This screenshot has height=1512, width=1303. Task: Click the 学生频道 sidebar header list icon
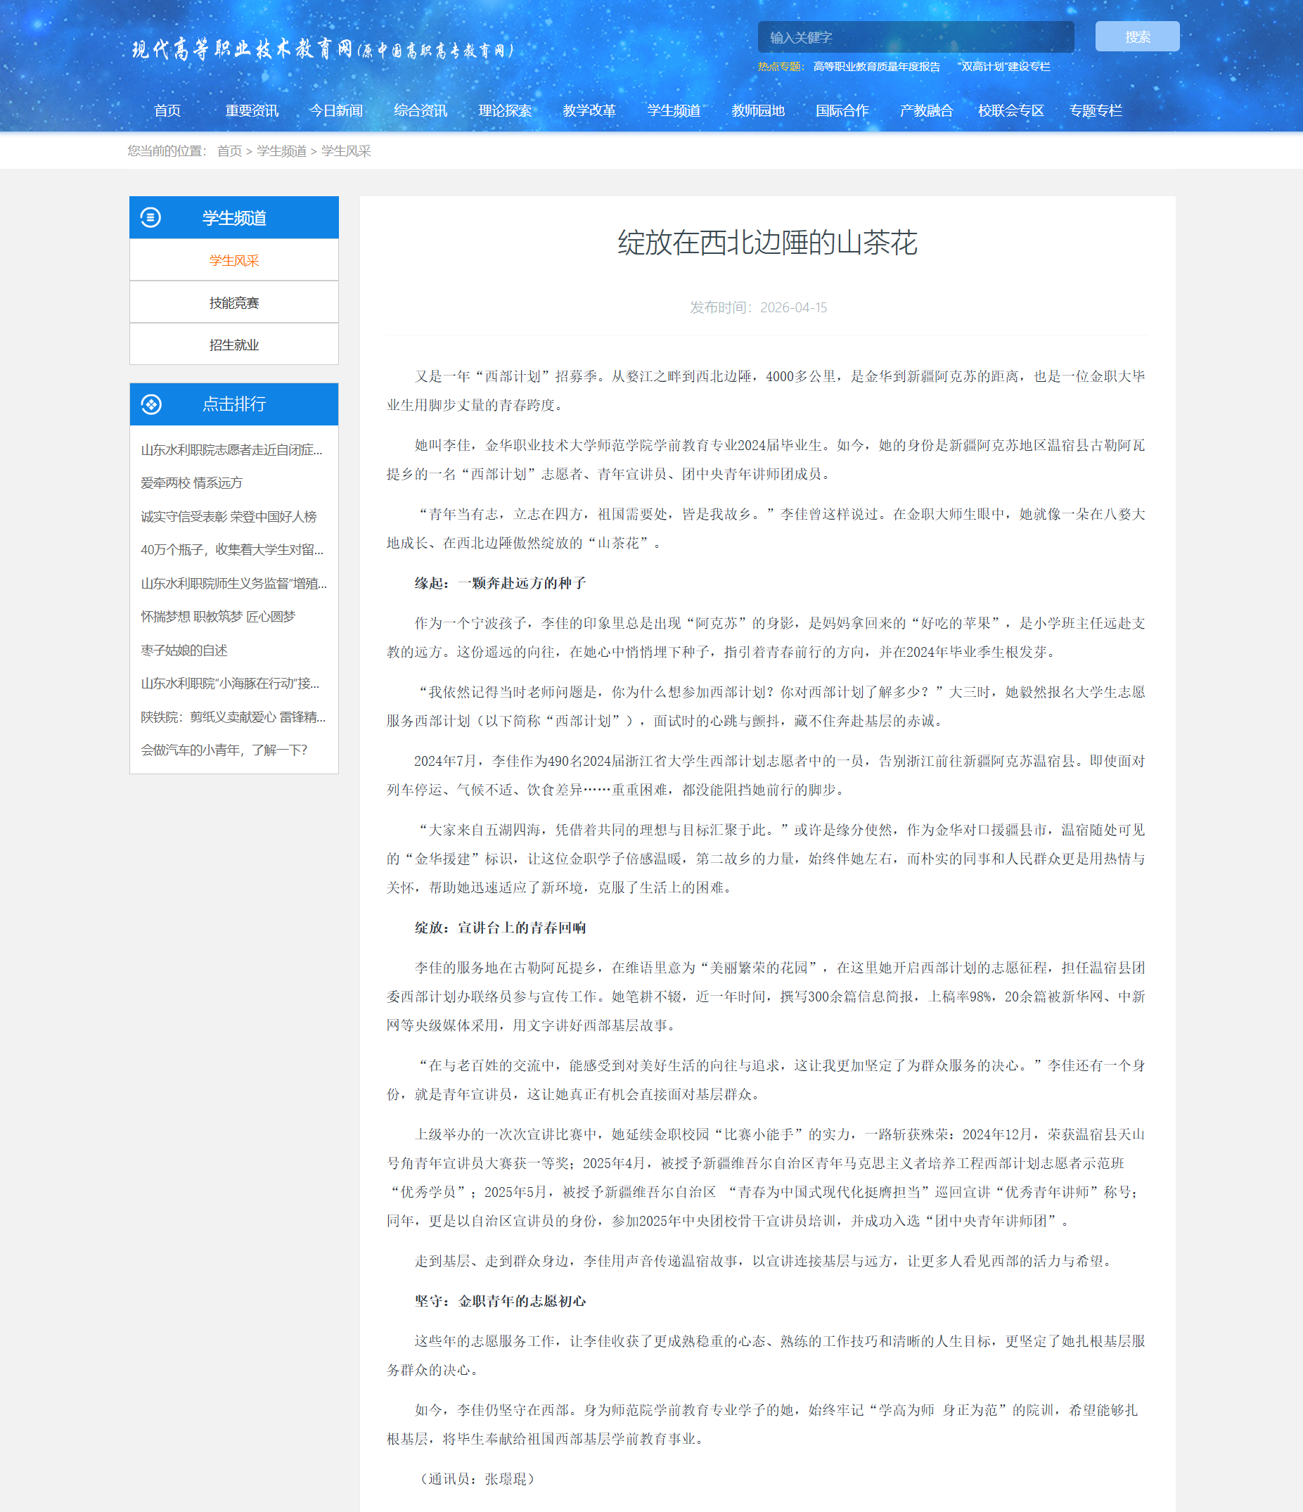click(x=150, y=217)
